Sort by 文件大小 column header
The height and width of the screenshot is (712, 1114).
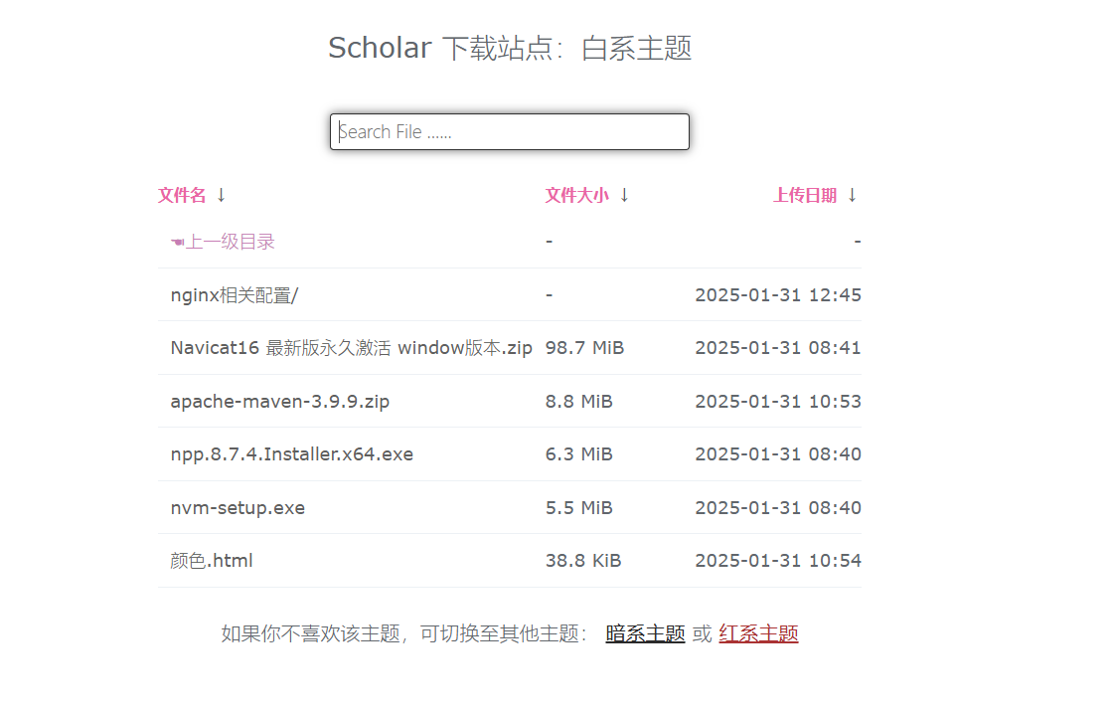(577, 196)
